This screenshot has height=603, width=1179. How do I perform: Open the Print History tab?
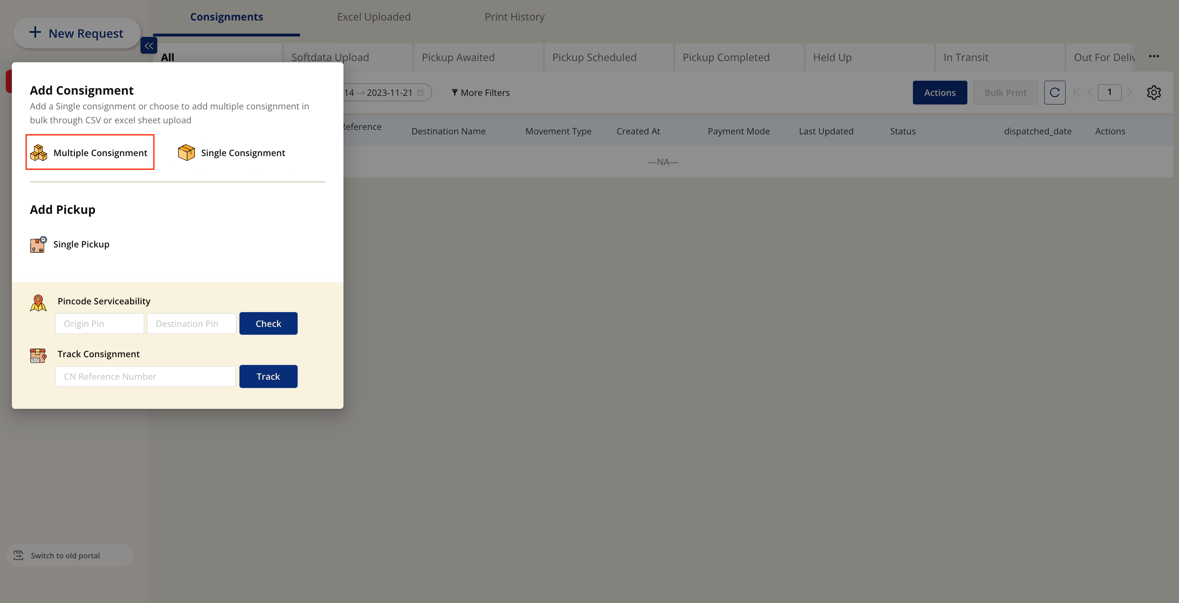(x=515, y=17)
